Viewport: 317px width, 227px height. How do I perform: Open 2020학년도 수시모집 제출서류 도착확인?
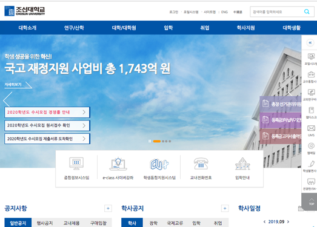click(x=47, y=139)
